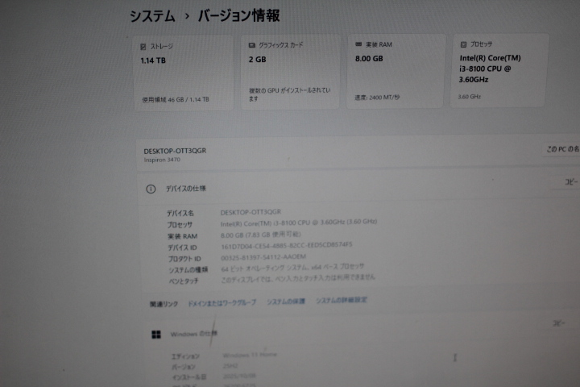Screen dimensions: 580x387
Task: Click the バージョン 25H2 value
Action: 230,366
